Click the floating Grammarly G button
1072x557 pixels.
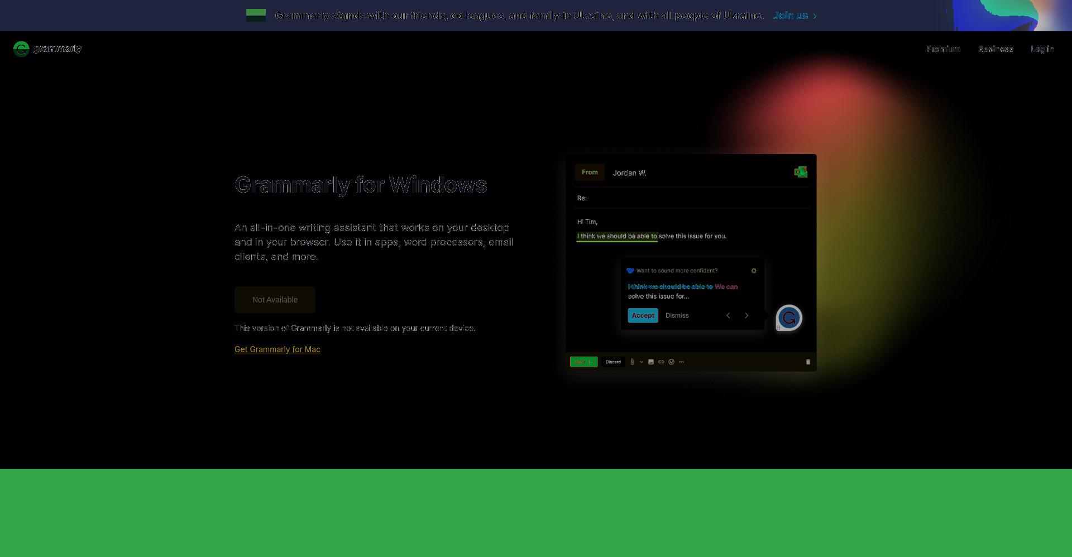click(789, 318)
